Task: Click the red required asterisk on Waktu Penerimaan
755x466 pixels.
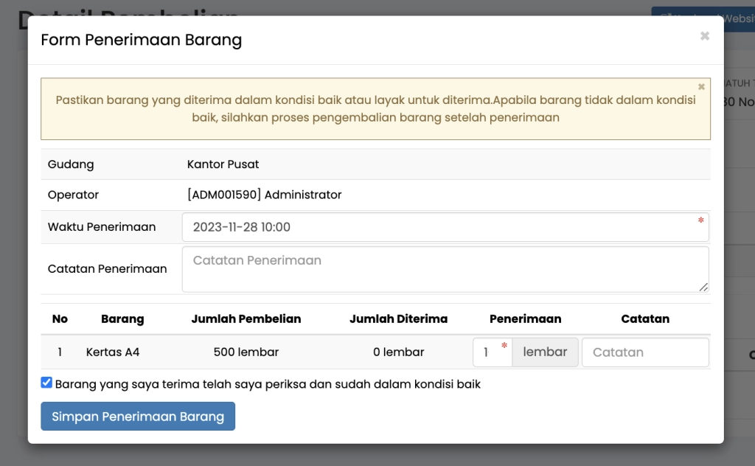Action: coord(701,220)
